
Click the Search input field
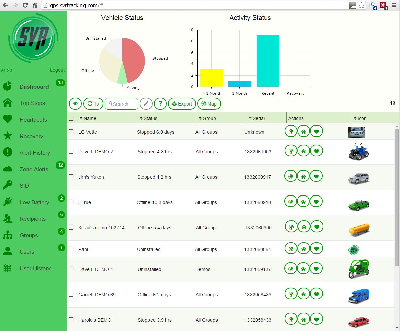coord(122,104)
